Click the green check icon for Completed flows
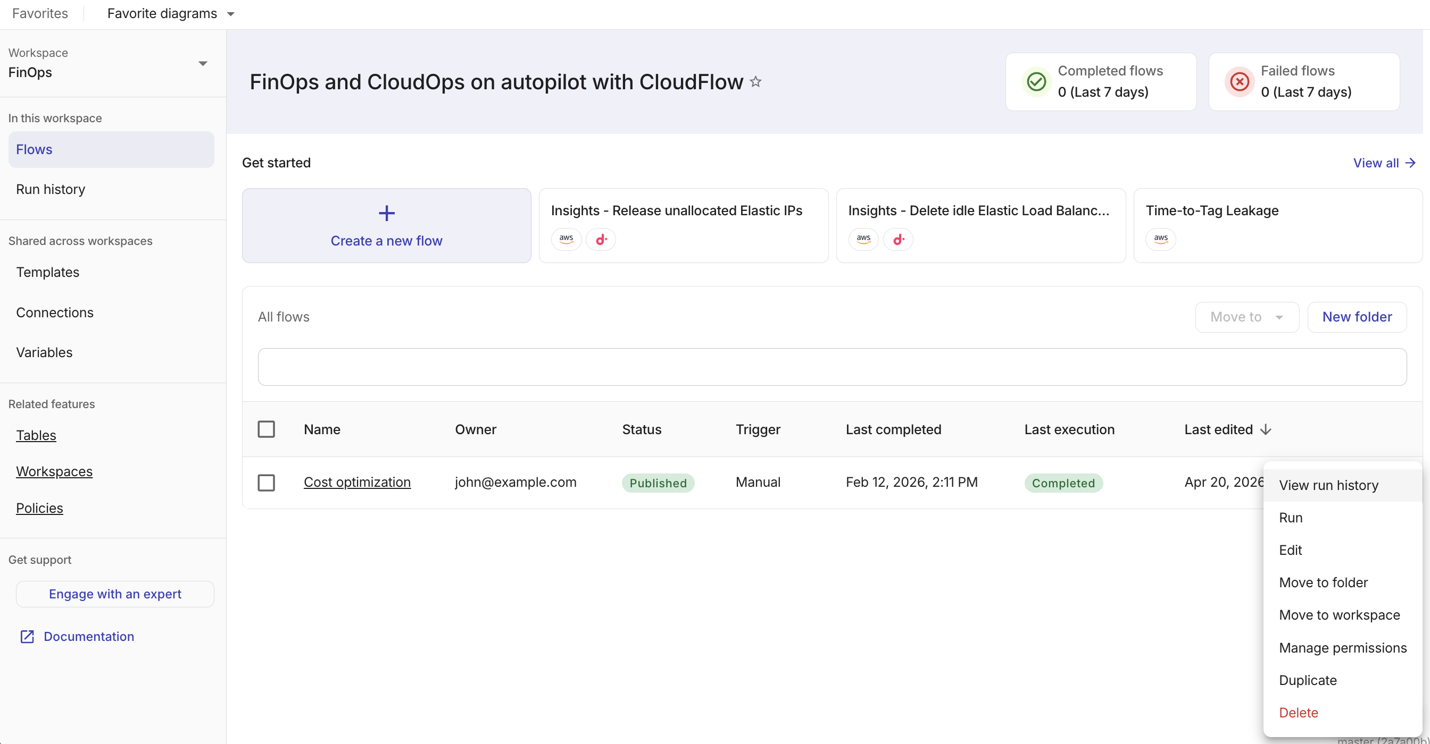Image resolution: width=1430 pixels, height=744 pixels. coord(1036,81)
